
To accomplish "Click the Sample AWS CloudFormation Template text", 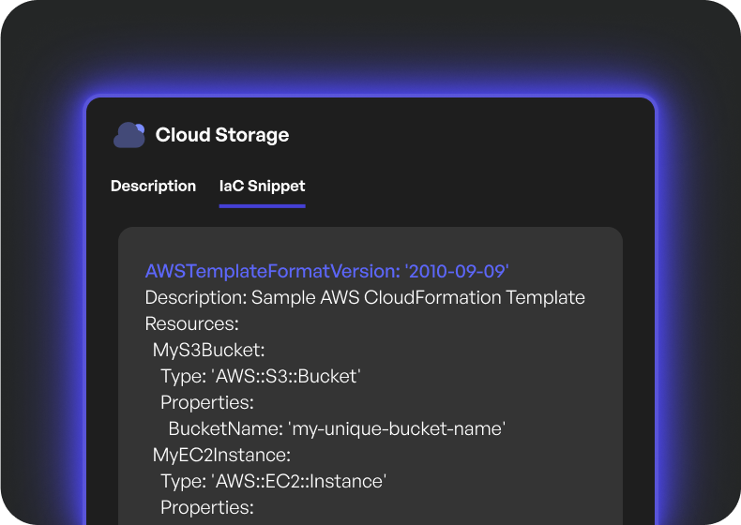I will (x=418, y=298).
